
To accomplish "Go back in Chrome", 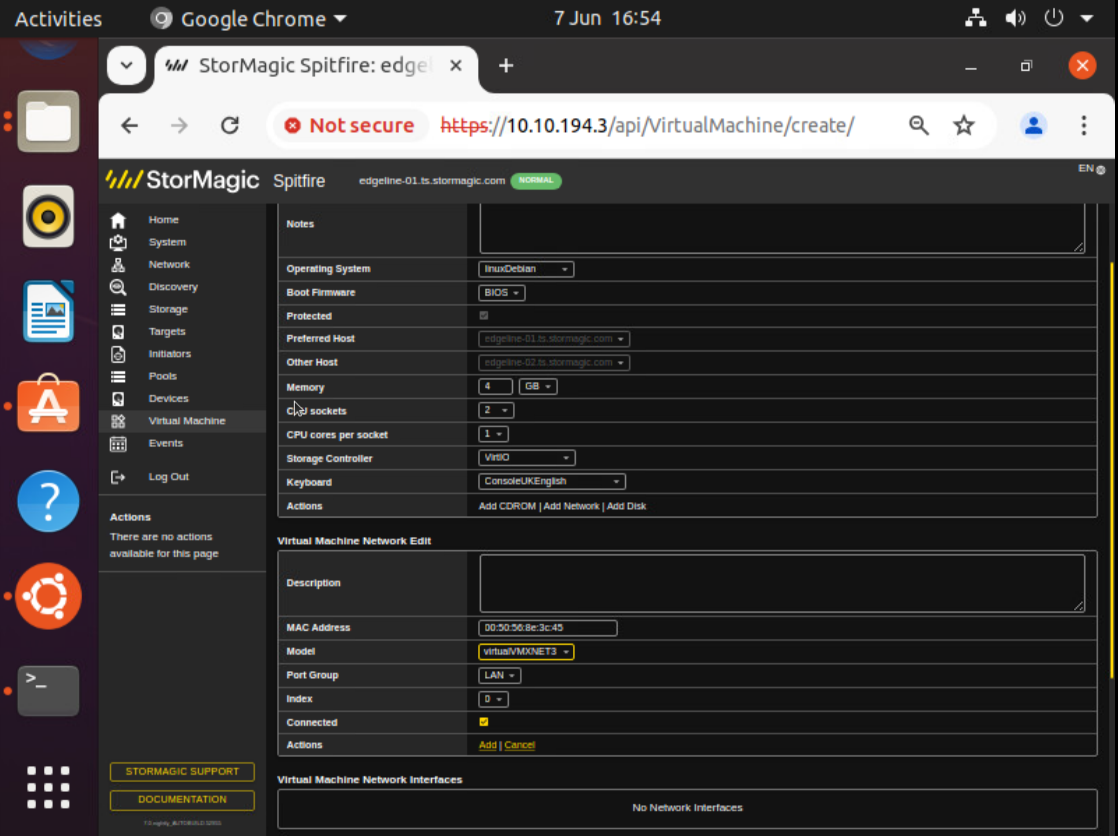I will pos(129,125).
